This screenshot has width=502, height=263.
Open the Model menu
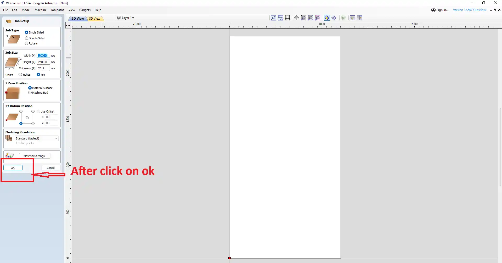pyautogui.click(x=26, y=10)
